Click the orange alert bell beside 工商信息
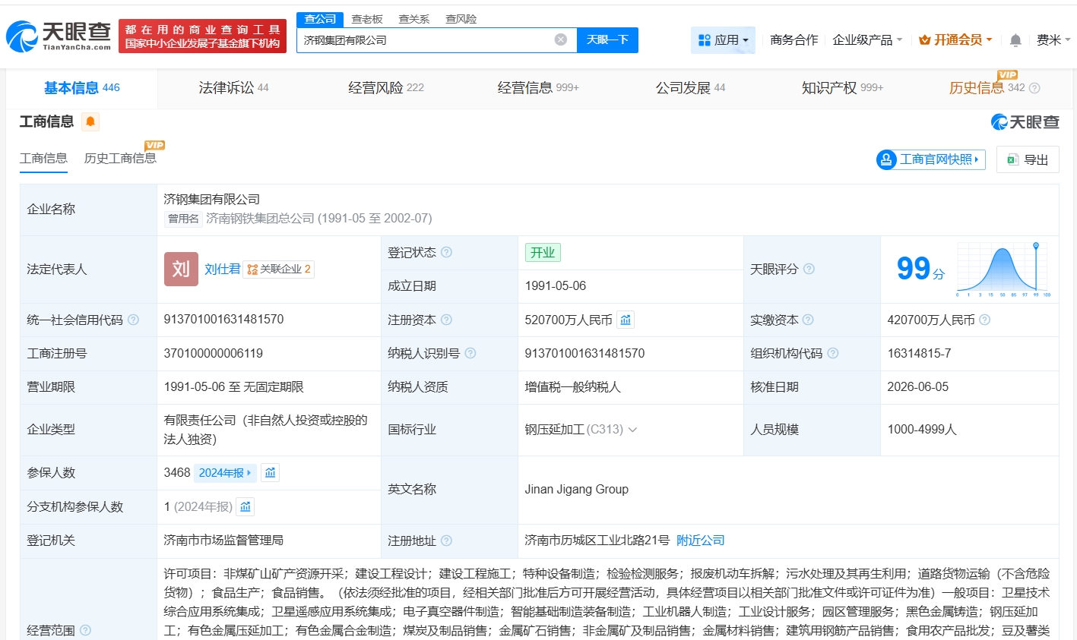The height and width of the screenshot is (640, 1077). 90,121
